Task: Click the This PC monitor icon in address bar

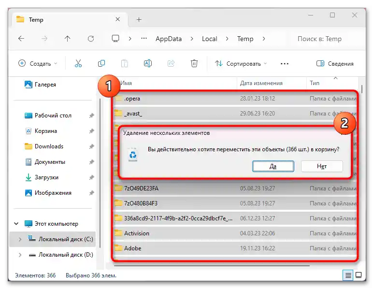Action: [115, 39]
